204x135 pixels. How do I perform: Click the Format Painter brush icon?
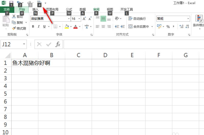[14, 28]
